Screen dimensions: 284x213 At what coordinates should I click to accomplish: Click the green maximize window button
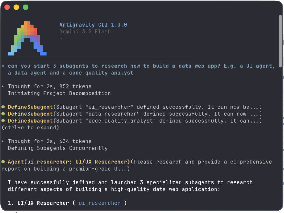[25, 7]
